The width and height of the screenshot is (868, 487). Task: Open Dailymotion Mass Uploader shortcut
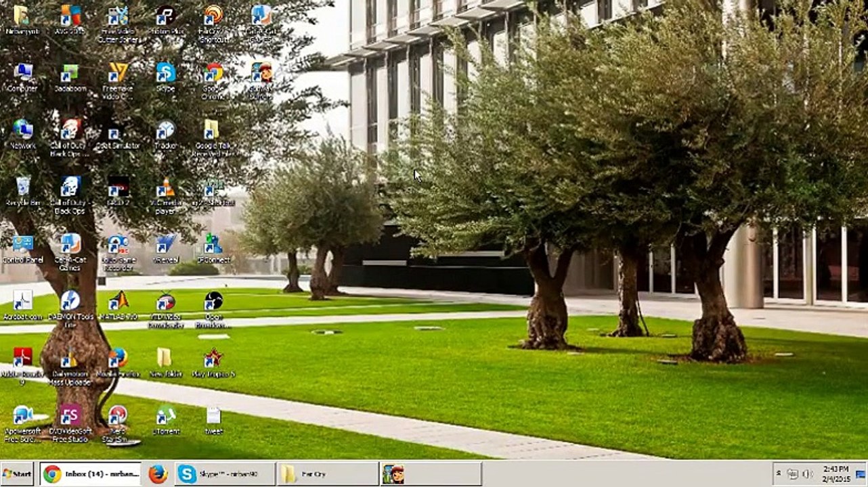pos(70,367)
